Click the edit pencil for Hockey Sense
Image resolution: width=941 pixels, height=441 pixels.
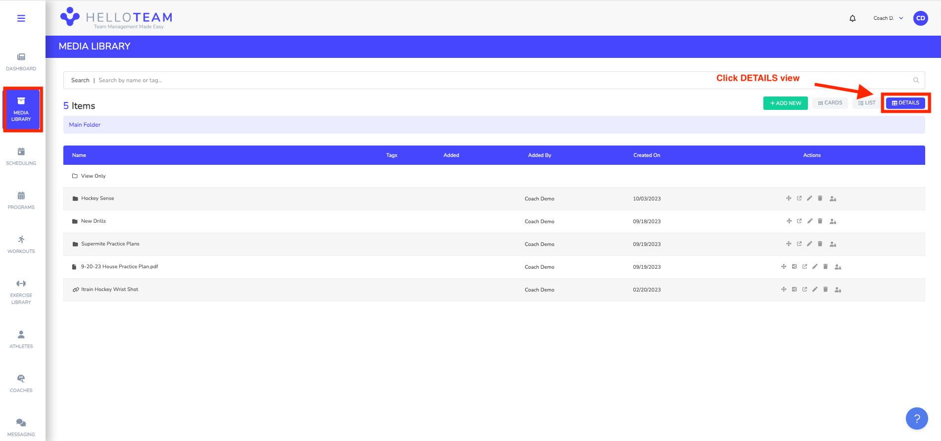[x=809, y=198]
